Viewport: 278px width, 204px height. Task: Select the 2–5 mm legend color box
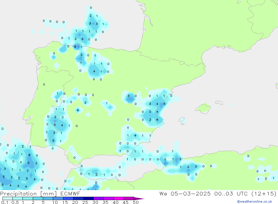38,198
